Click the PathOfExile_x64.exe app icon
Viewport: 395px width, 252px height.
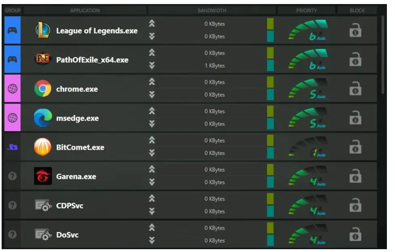click(x=42, y=59)
